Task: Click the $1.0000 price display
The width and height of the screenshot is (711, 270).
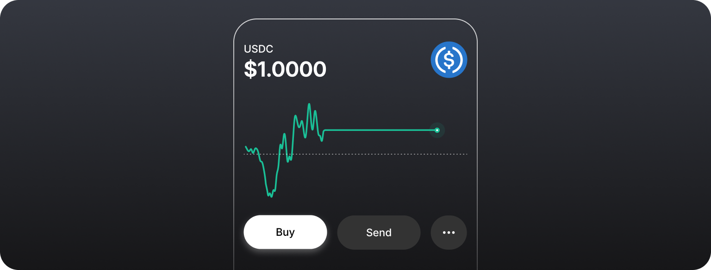Action: 285,69
